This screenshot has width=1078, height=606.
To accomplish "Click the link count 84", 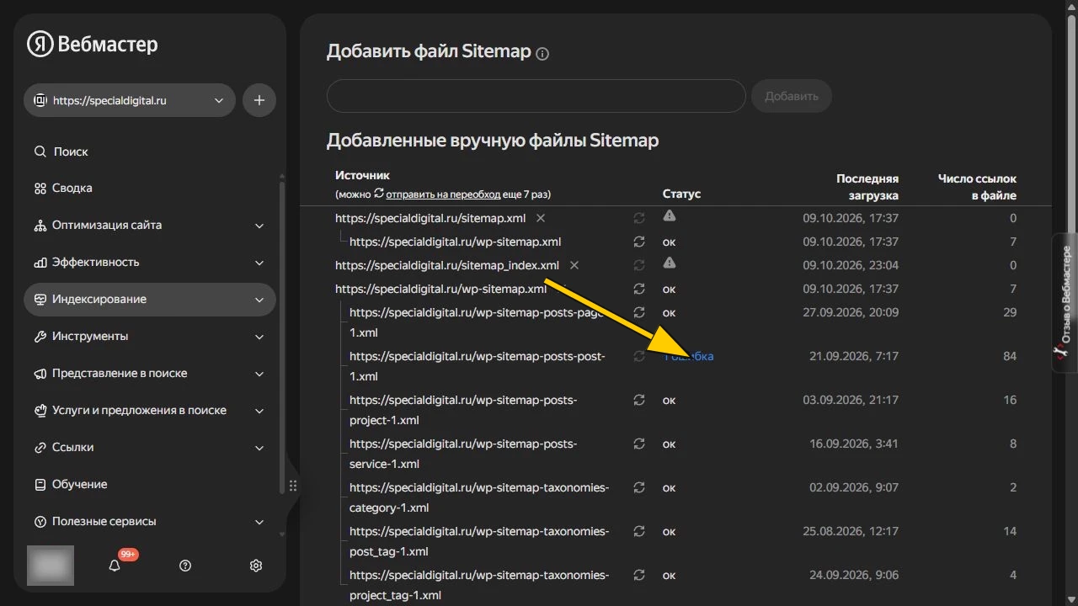I will coord(1010,356).
